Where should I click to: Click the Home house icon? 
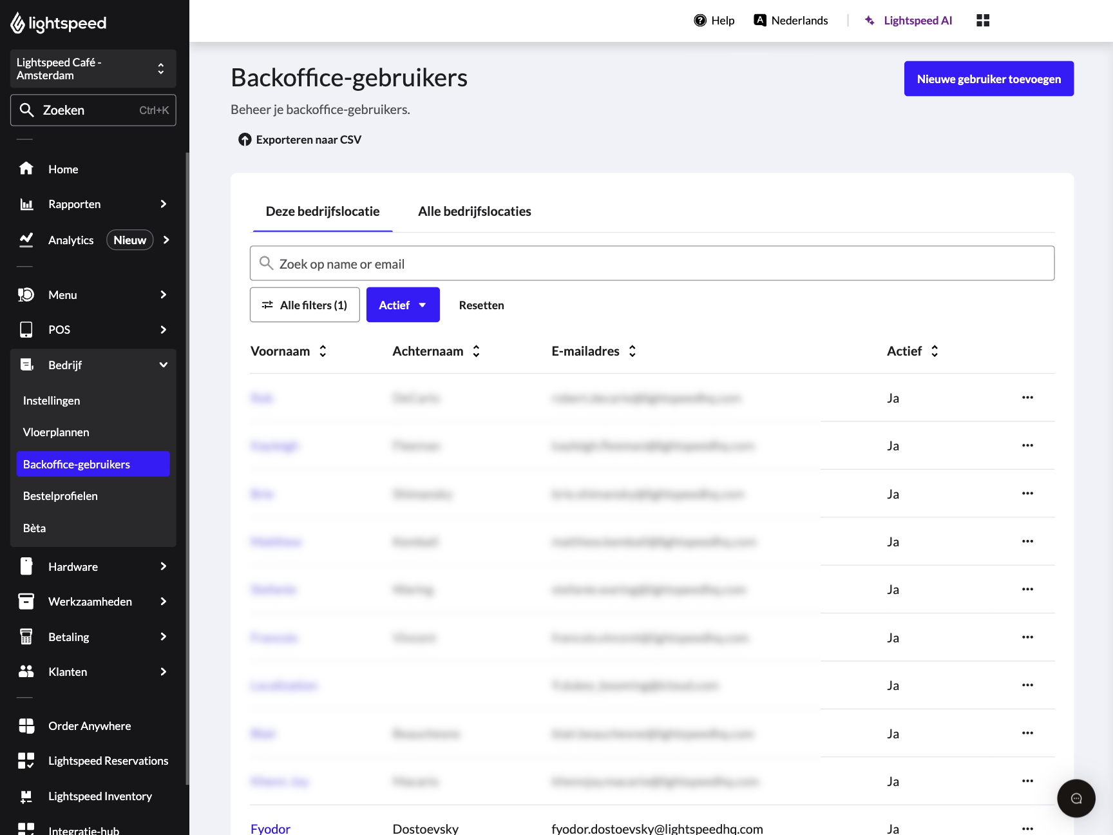pyautogui.click(x=26, y=169)
